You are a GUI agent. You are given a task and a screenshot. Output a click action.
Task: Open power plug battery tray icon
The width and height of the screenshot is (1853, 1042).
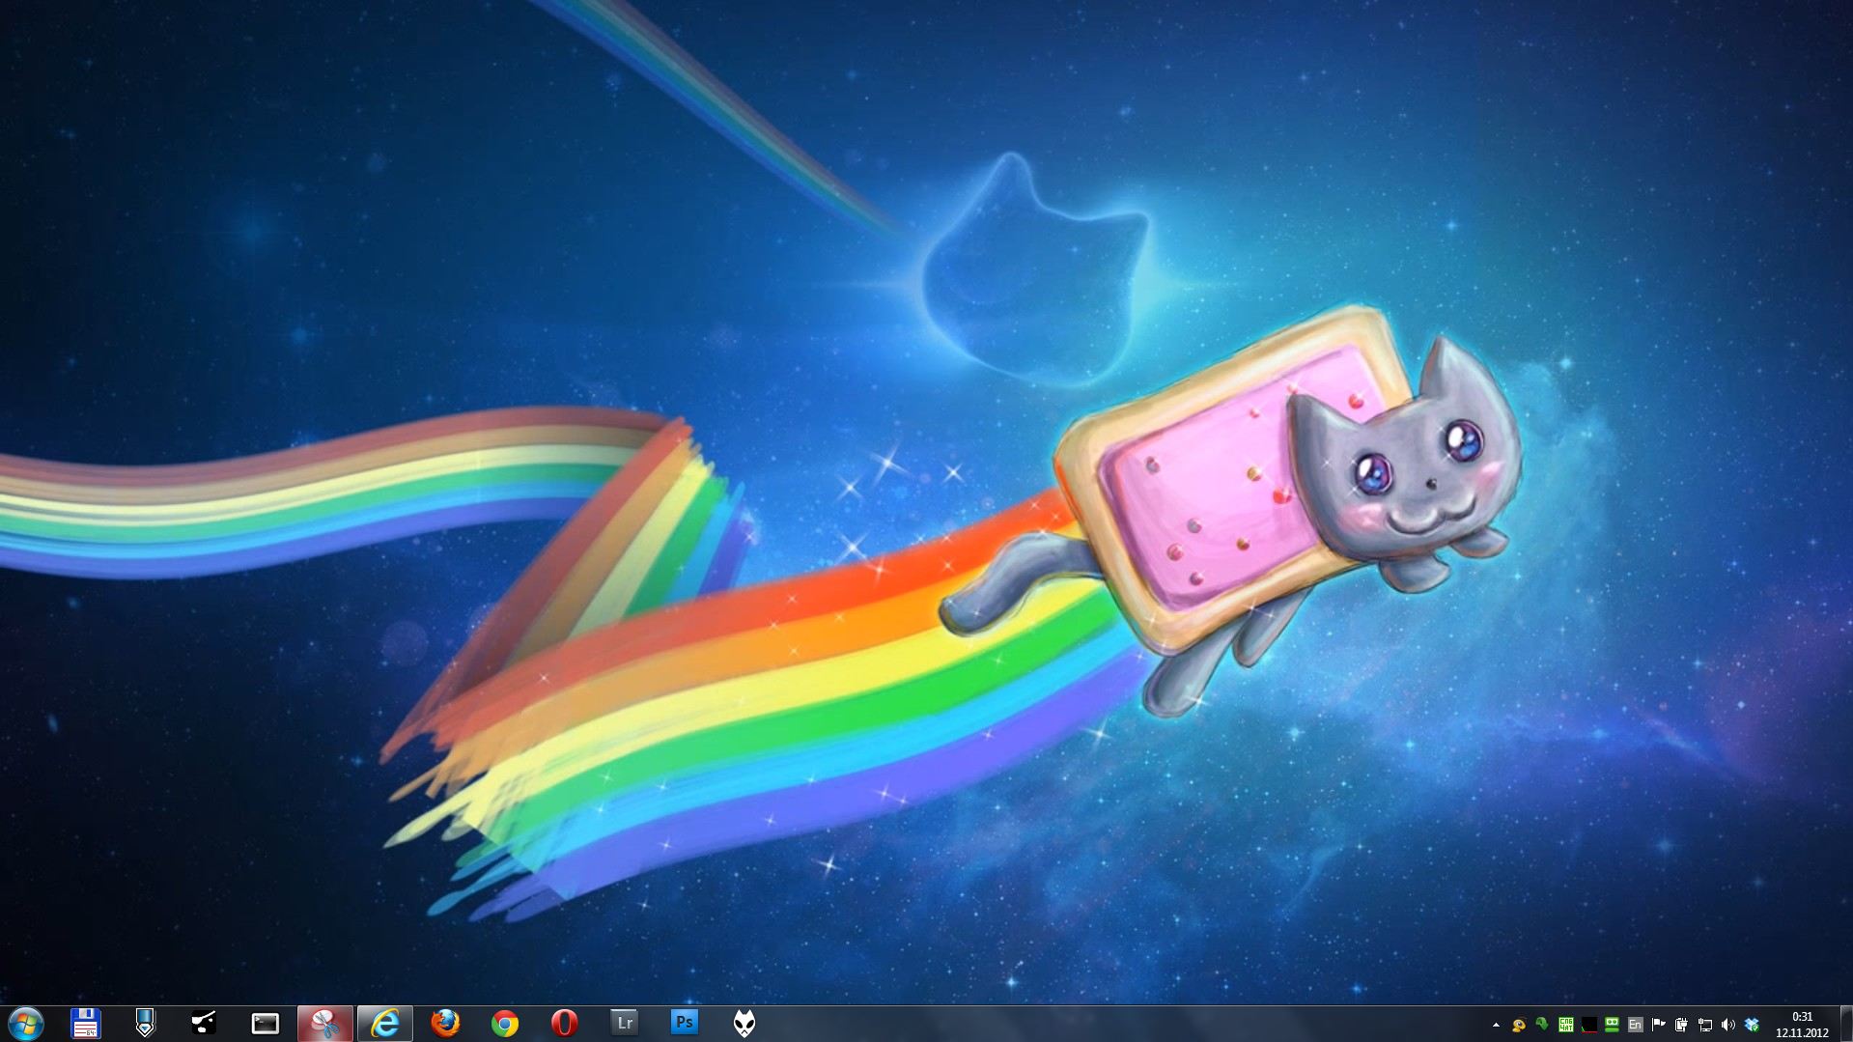[1681, 1025]
